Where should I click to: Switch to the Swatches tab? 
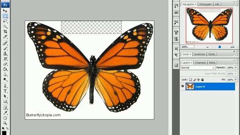tap(199, 54)
